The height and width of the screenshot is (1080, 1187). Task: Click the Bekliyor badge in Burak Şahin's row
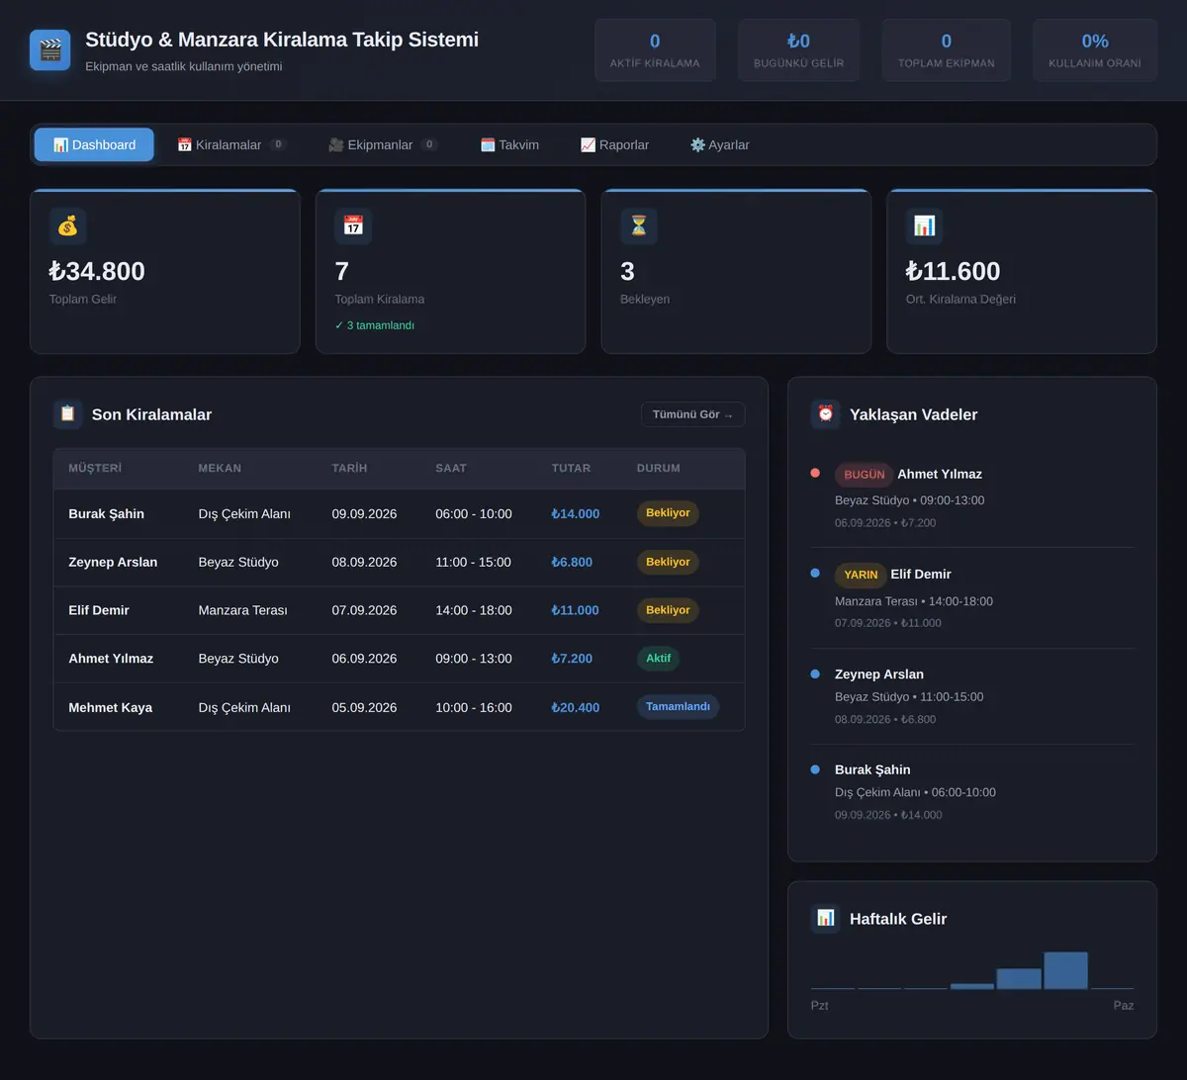tap(668, 513)
